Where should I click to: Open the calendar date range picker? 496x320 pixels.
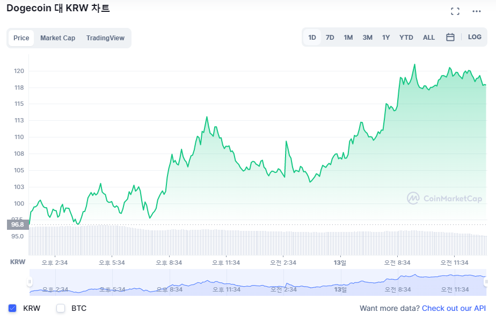click(450, 38)
